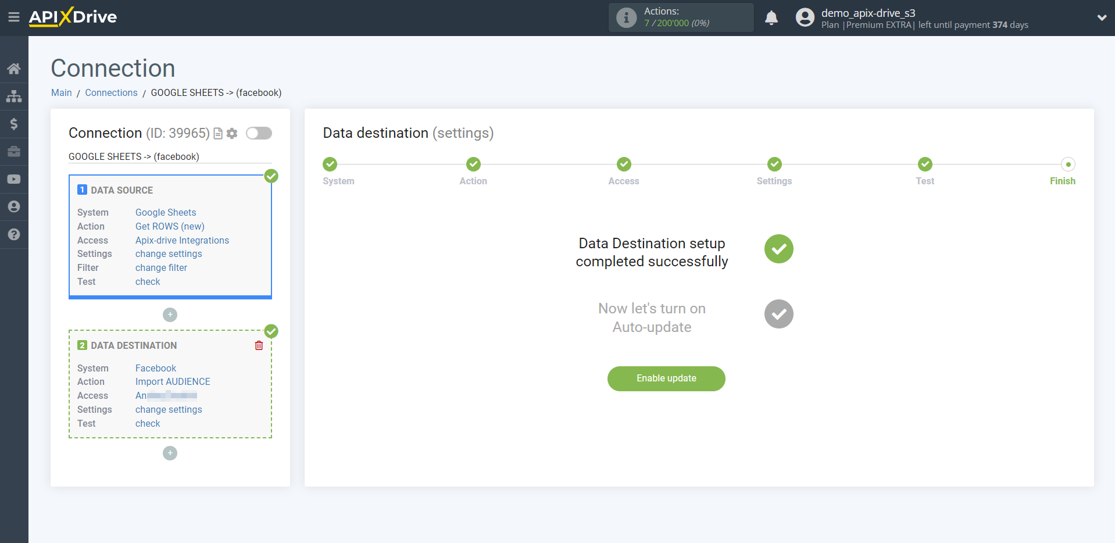Go to the Access step
Screen dimensions: 1115x543
click(624, 165)
